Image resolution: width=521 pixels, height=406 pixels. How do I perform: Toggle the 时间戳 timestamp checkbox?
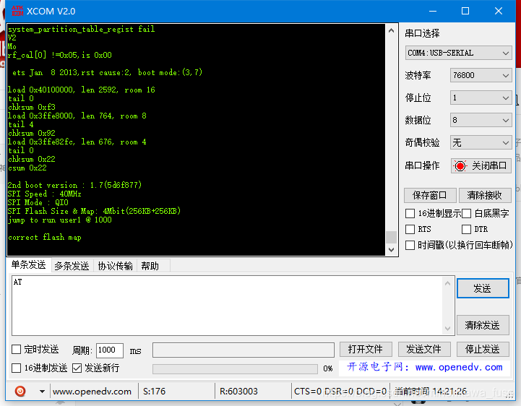tap(410, 245)
